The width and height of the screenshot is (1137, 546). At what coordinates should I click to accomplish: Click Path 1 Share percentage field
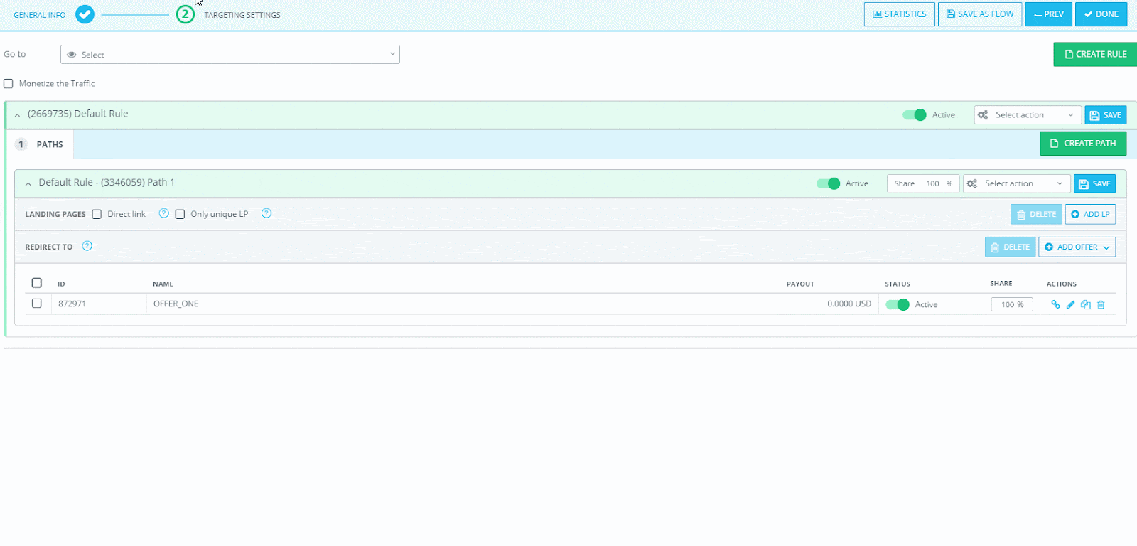point(923,183)
